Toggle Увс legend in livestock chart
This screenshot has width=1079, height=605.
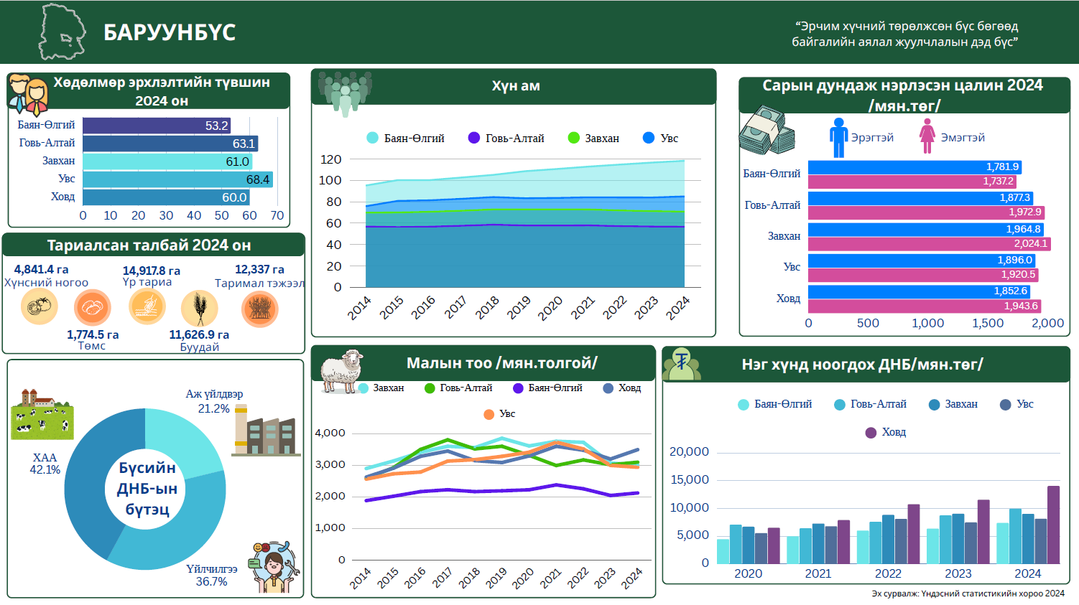pyautogui.click(x=499, y=414)
